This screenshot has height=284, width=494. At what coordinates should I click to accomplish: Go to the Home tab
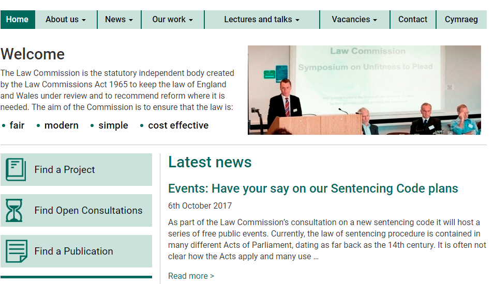pos(18,20)
